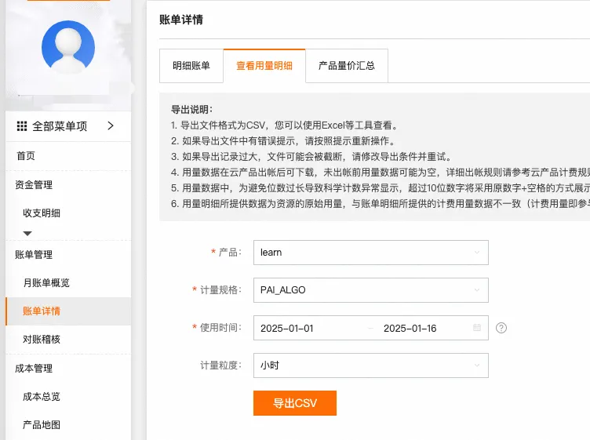Screen dimensions: 590x440
Task: Click the 全部菜单项 label
Action: tap(60, 126)
